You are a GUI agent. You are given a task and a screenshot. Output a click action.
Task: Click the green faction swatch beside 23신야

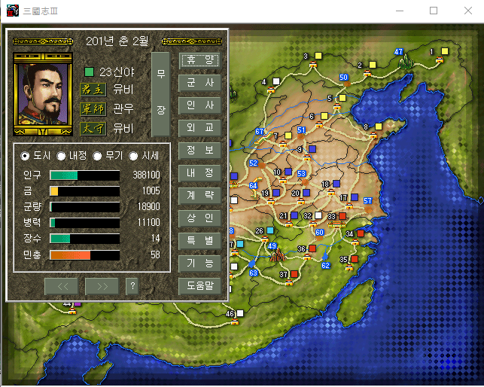(89, 72)
